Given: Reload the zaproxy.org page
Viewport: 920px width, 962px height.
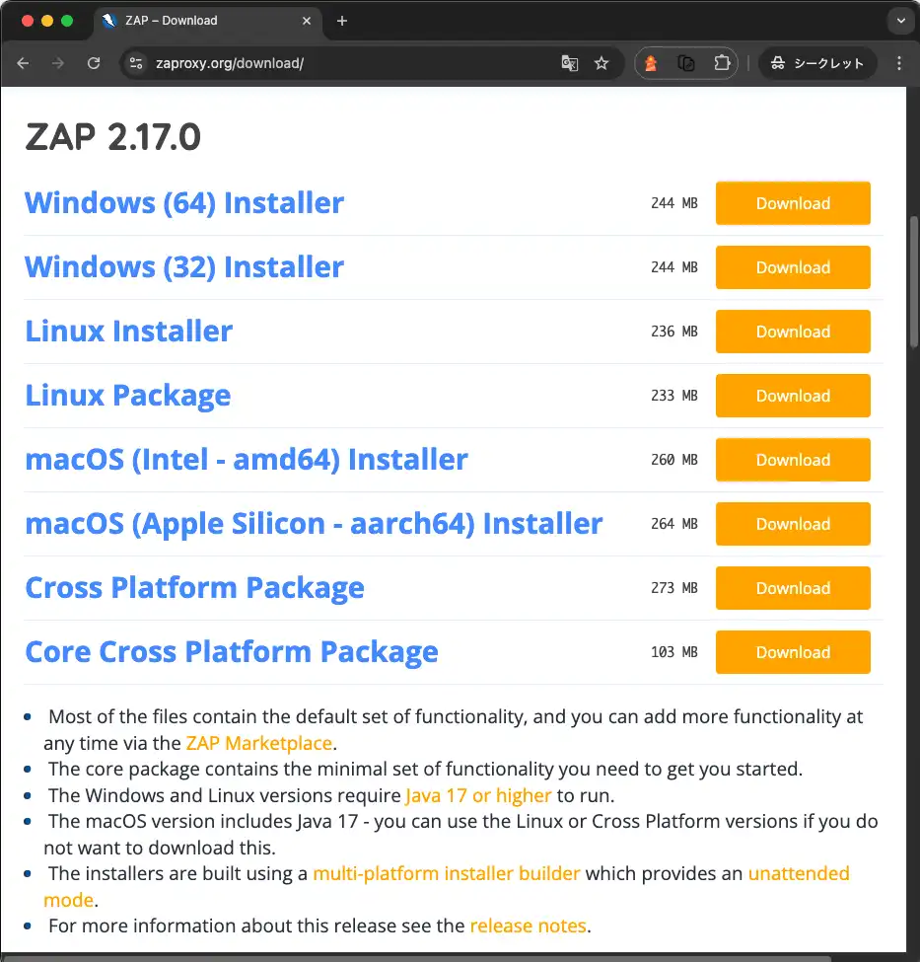Looking at the screenshot, I should tap(94, 62).
